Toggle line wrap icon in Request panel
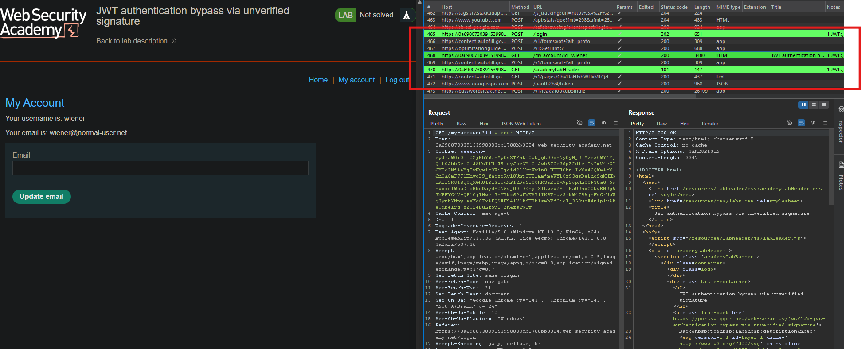 (591, 123)
